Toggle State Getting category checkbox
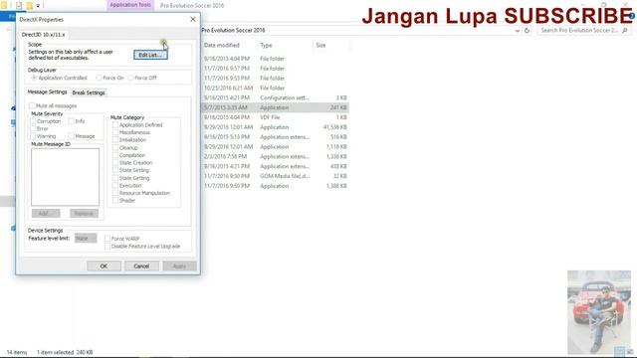This screenshot has width=637, height=358. pyautogui.click(x=115, y=178)
